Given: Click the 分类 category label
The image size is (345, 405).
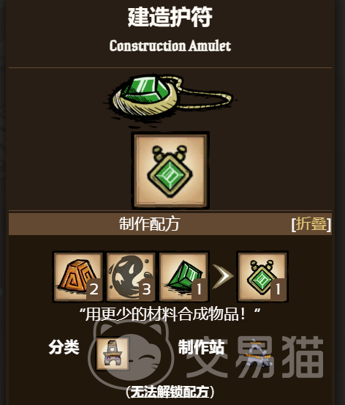Looking at the screenshot, I should pos(64,347).
